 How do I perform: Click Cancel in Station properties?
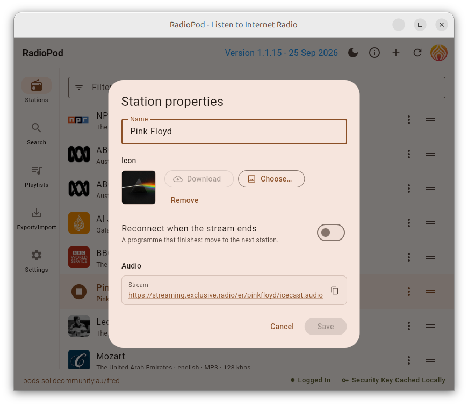tap(282, 327)
